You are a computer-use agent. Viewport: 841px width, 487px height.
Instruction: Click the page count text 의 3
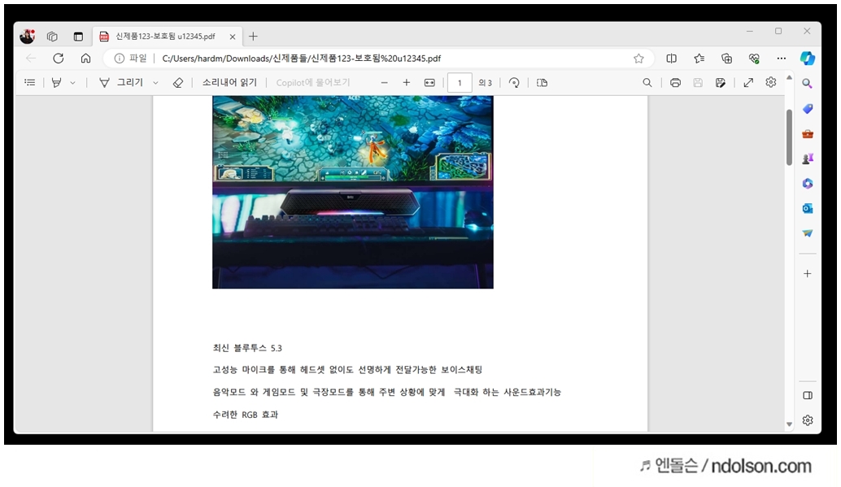tap(485, 83)
